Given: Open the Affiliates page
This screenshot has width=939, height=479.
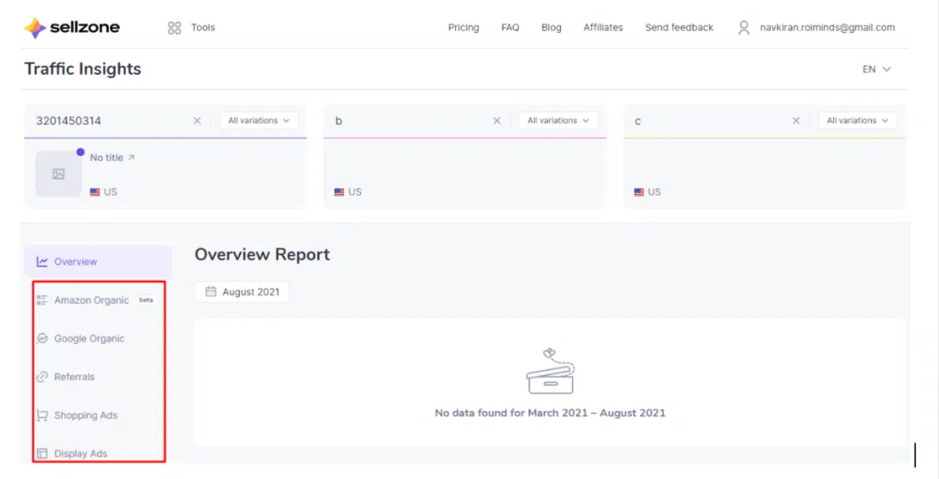Looking at the screenshot, I should (x=603, y=28).
